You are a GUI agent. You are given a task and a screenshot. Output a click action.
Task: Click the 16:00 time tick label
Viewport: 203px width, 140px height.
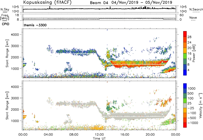125,135
